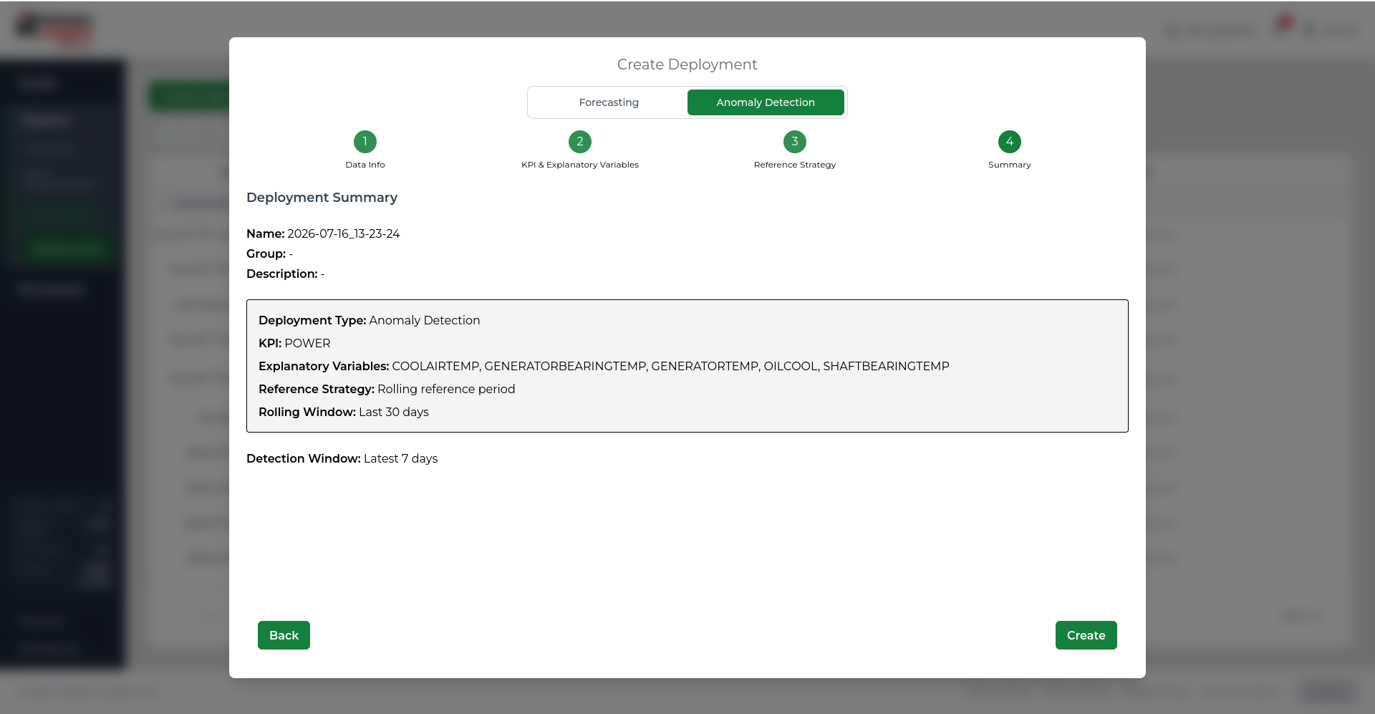The width and height of the screenshot is (1375, 714).
Task: Click the Back button
Action: (284, 635)
